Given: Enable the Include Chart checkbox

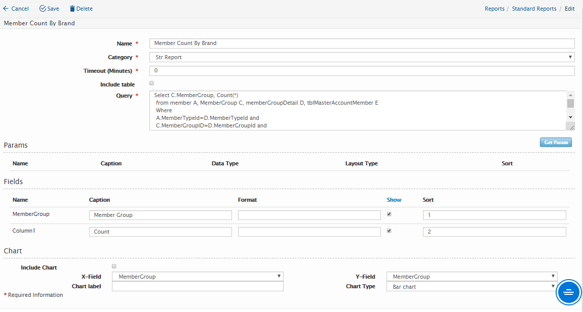Looking at the screenshot, I should [114, 266].
